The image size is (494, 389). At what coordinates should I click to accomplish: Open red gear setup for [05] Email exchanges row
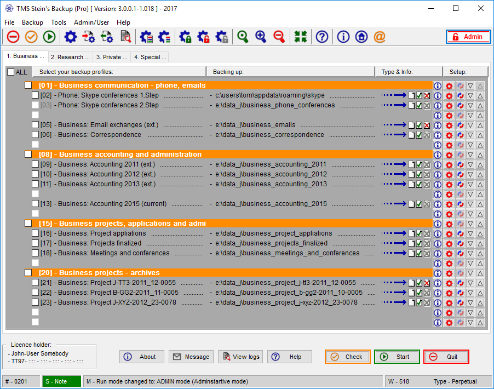click(449, 125)
